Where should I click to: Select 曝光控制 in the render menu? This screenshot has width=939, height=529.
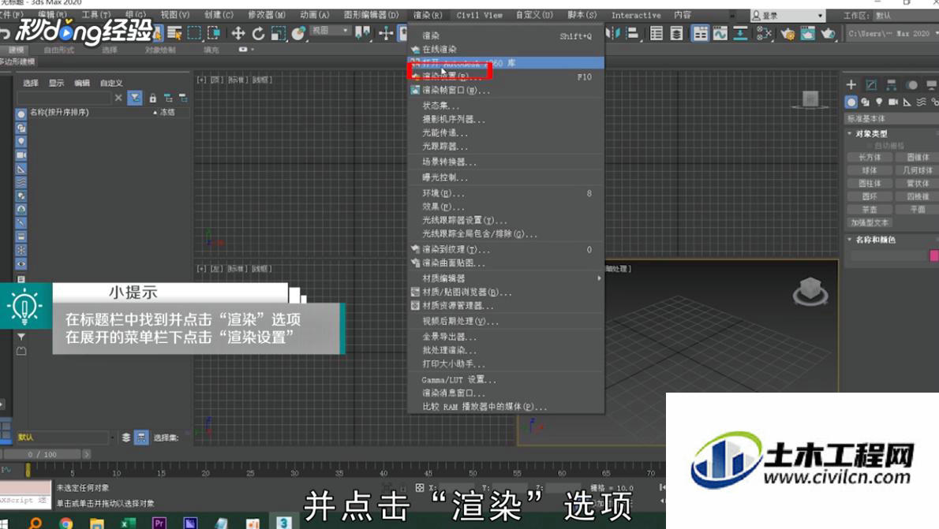pyautogui.click(x=506, y=177)
